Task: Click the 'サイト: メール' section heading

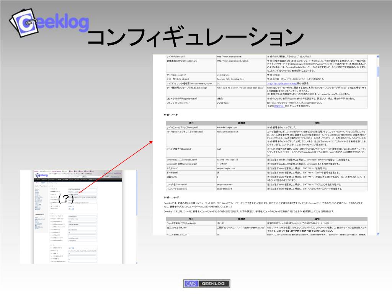Action: point(171,115)
